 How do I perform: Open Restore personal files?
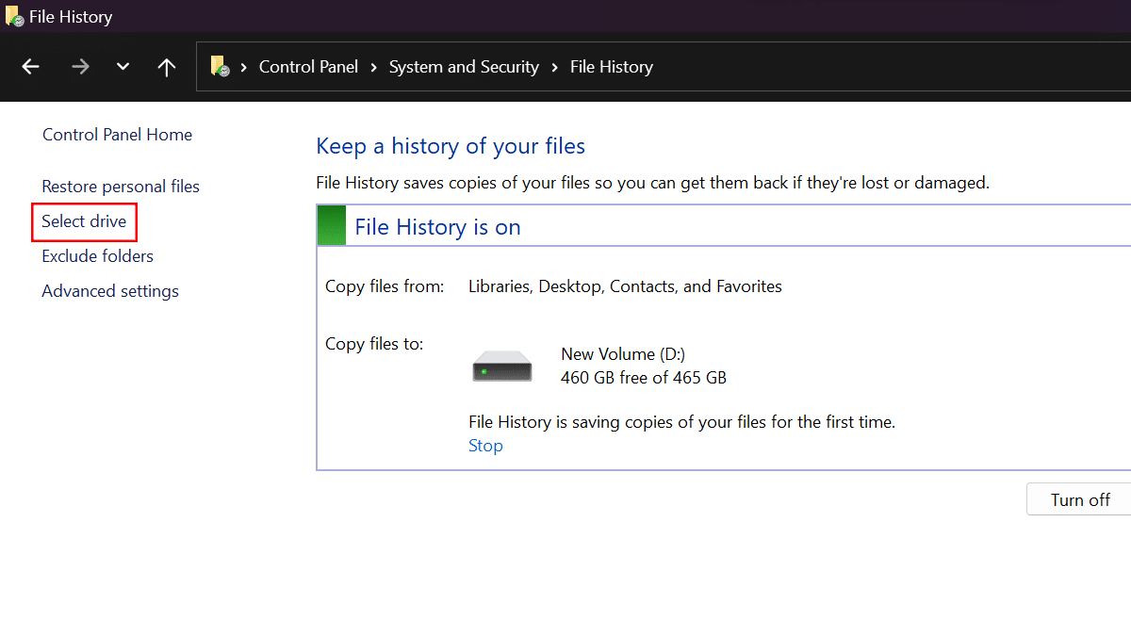(x=121, y=187)
